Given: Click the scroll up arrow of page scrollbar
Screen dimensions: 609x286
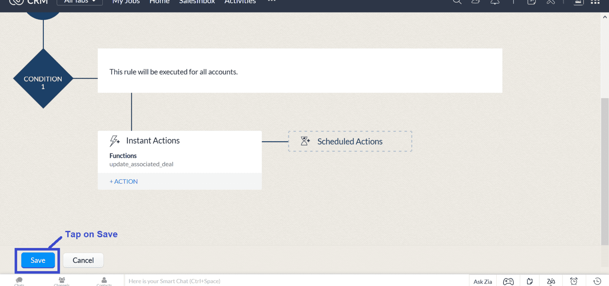Looking at the screenshot, I should pyautogui.click(x=605, y=17).
